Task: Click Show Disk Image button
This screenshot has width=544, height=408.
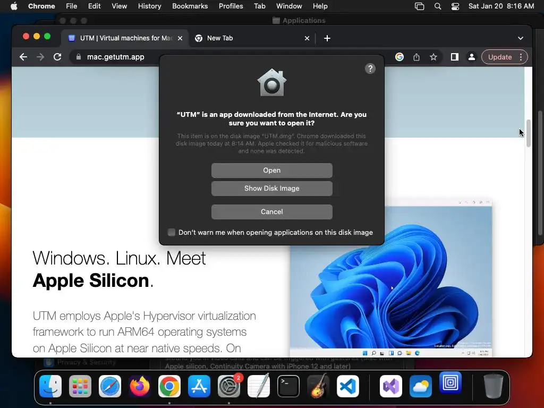Action: tap(271, 189)
